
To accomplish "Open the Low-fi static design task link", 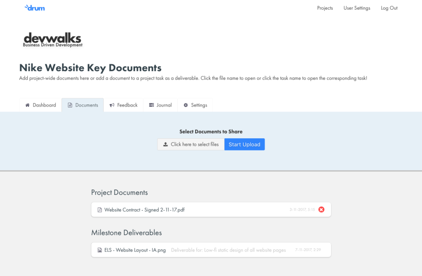I will (x=228, y=250).
